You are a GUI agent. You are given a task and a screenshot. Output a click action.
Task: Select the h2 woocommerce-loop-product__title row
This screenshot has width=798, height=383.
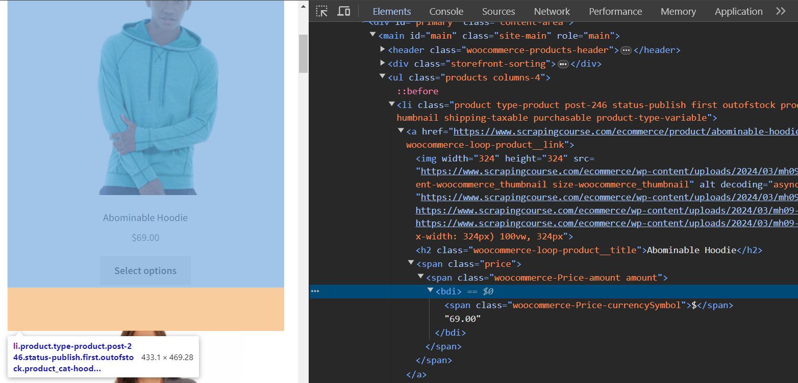tap(589, 250)
